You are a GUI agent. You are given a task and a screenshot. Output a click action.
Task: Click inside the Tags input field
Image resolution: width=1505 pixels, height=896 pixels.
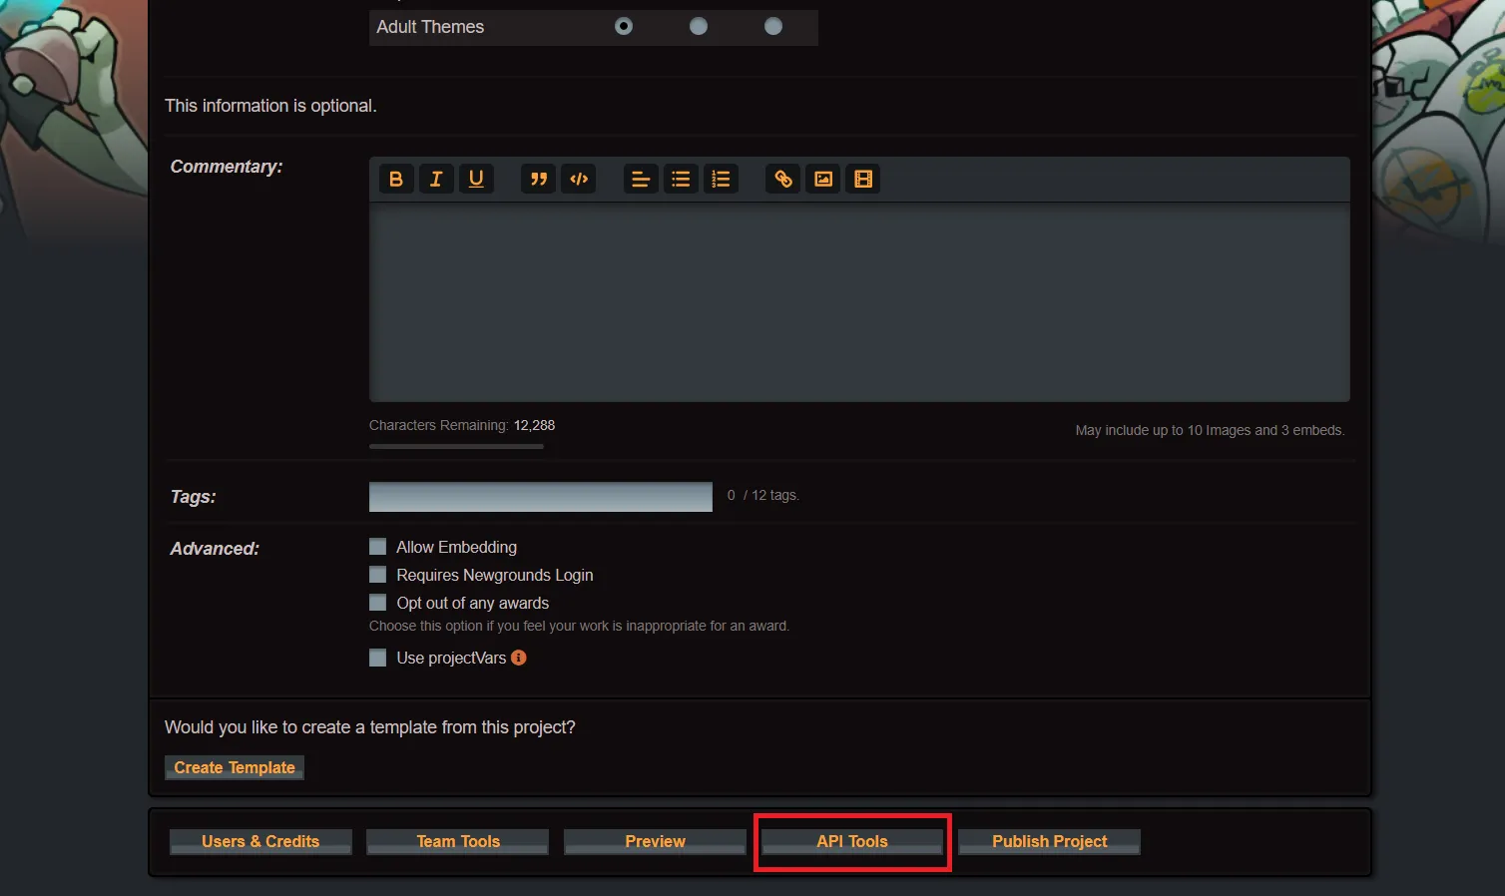click(x=539, y=496)
